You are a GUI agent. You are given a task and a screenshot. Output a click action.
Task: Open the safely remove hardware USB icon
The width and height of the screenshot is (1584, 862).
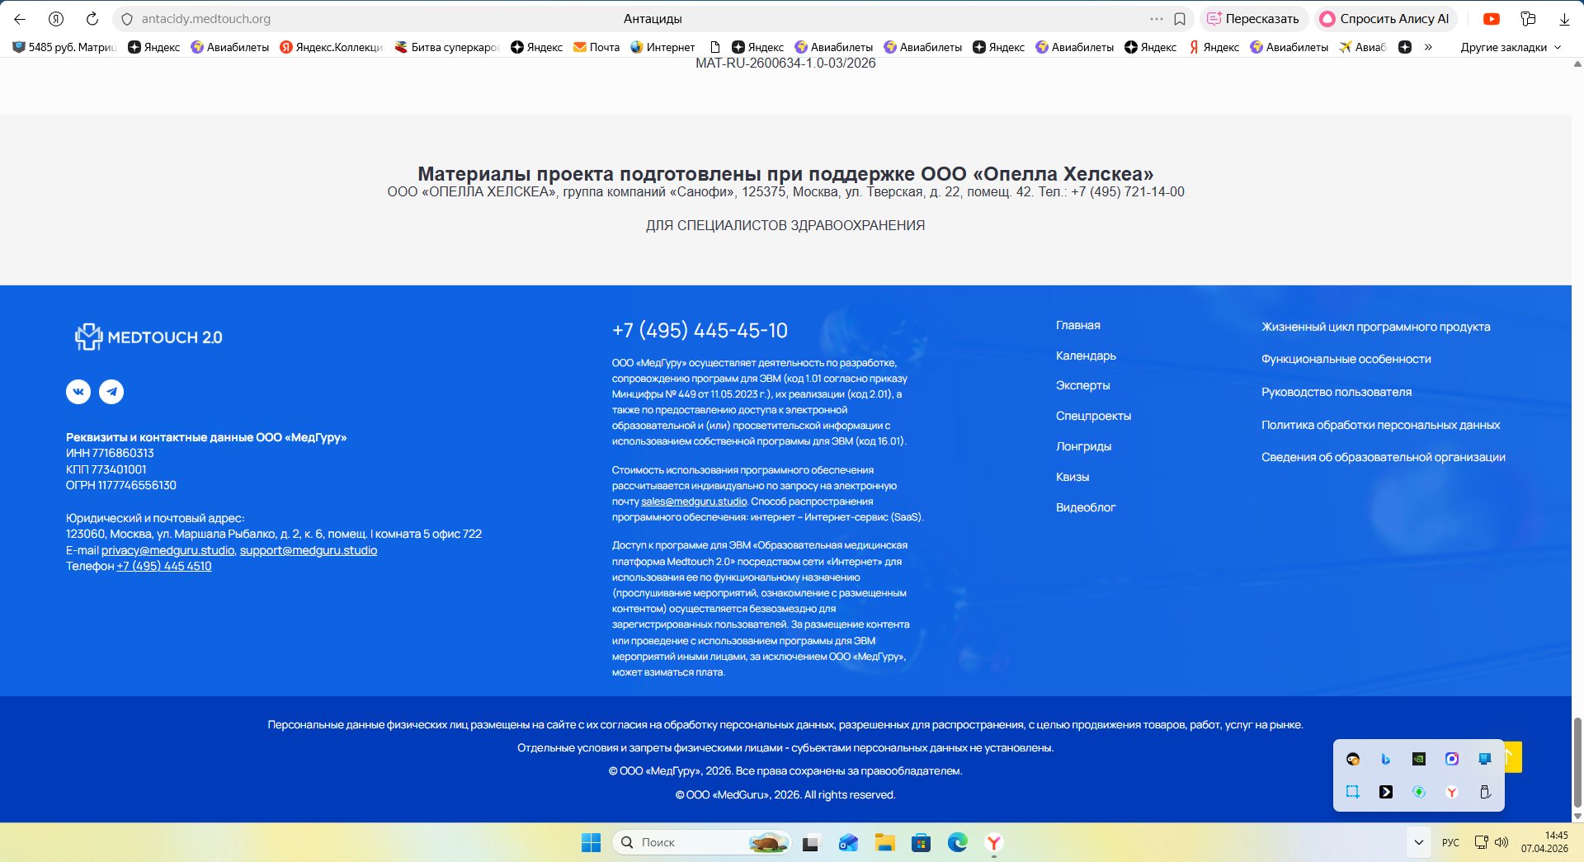[1485, 792]
